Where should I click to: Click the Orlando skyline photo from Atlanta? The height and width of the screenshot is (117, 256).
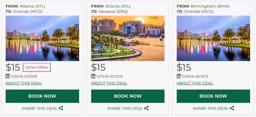click(42, 38)
